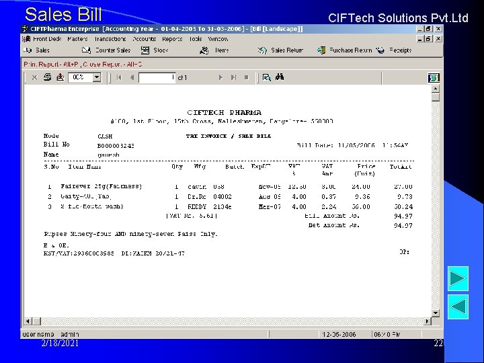Go to the first page of the report
The width and height of the screenshot is (484, 363).
point(119,77)
